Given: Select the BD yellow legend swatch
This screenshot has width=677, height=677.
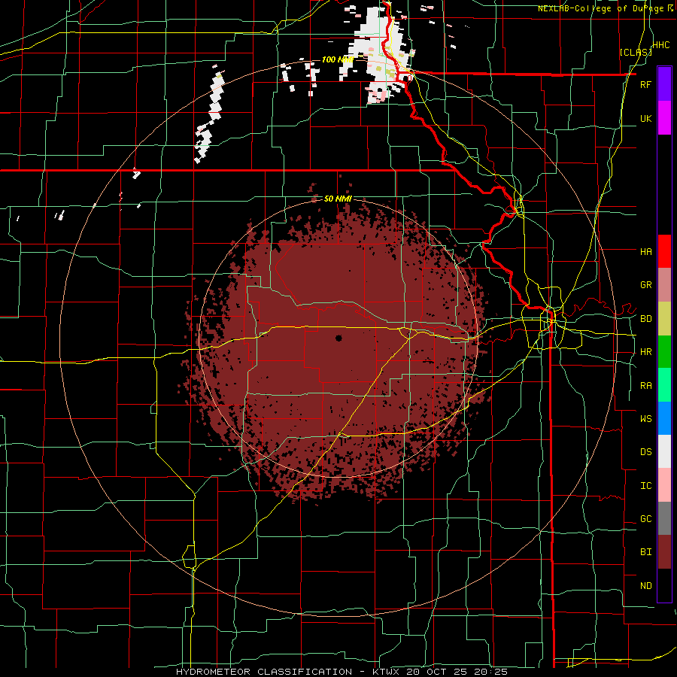Looking at the screenshot, I should (x=664, y=319).
